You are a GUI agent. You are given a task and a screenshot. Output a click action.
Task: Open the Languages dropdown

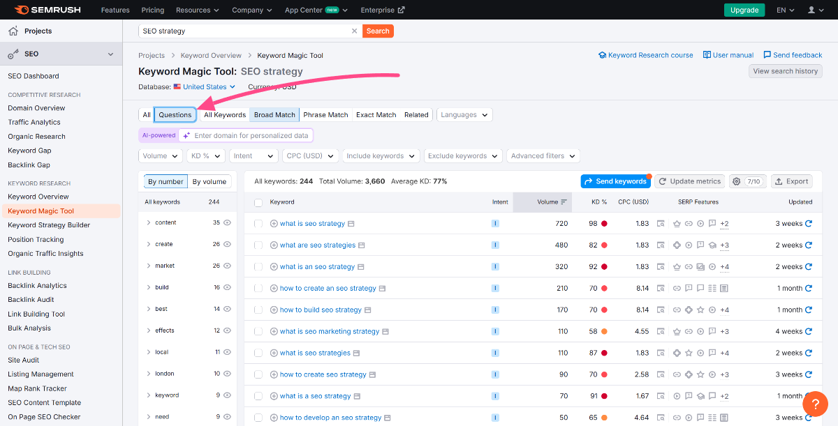tap(464, 115)
